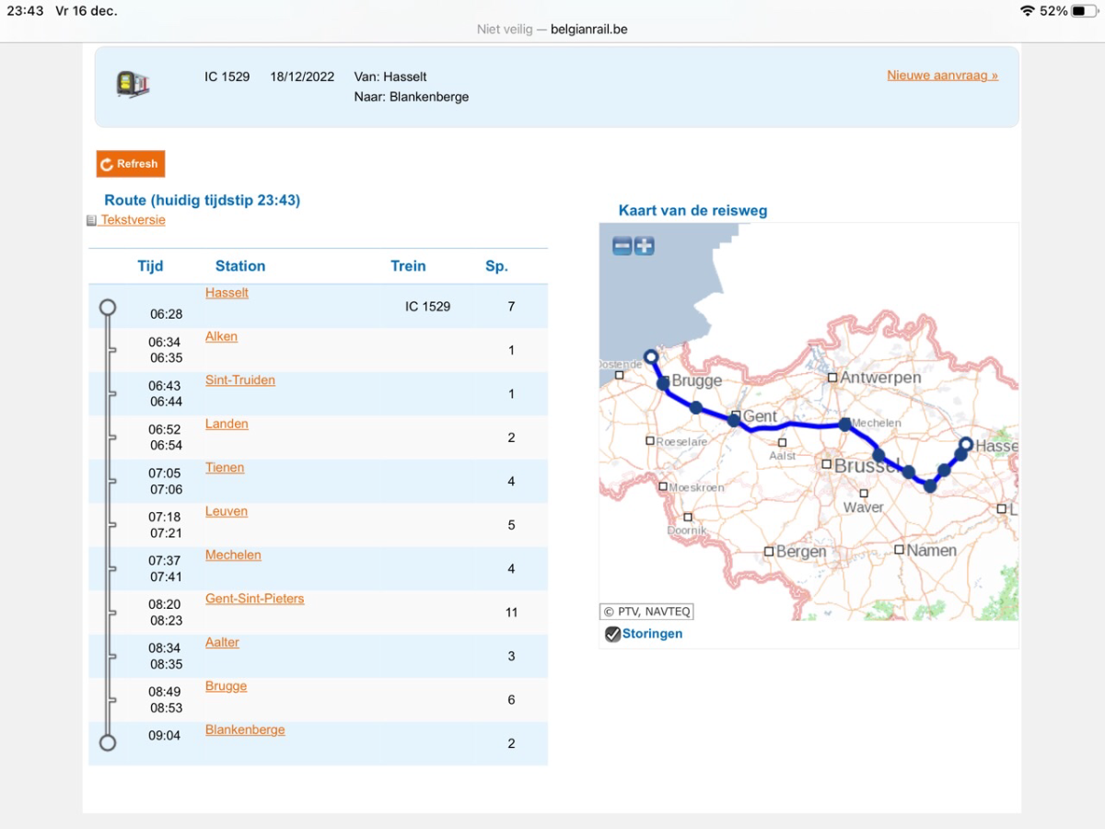The image size is (1105, 829).
Task: Zoom out the route map with minus button
Action: 622,246
